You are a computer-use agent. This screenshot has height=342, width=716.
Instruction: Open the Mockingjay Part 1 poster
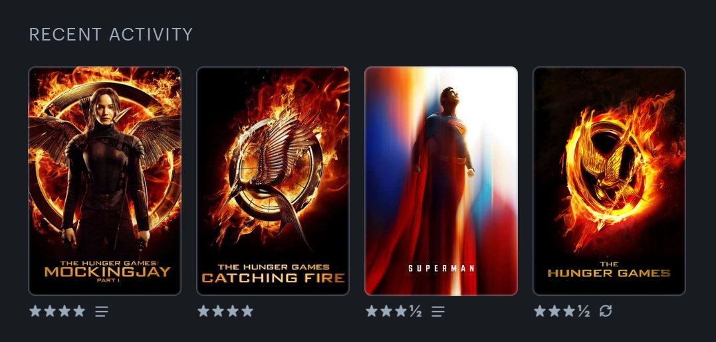pyautogui.click(x=104, y=181)
